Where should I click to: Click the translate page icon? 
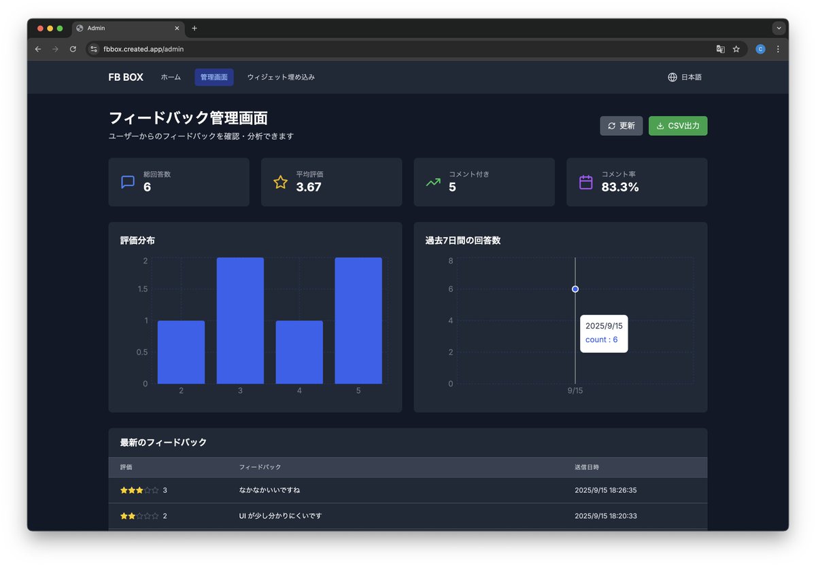coord(720,49)
